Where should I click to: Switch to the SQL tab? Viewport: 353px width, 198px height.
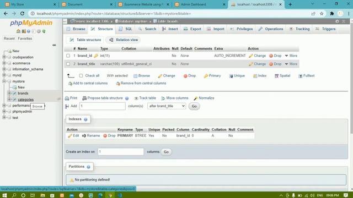[x=126, y=29]
